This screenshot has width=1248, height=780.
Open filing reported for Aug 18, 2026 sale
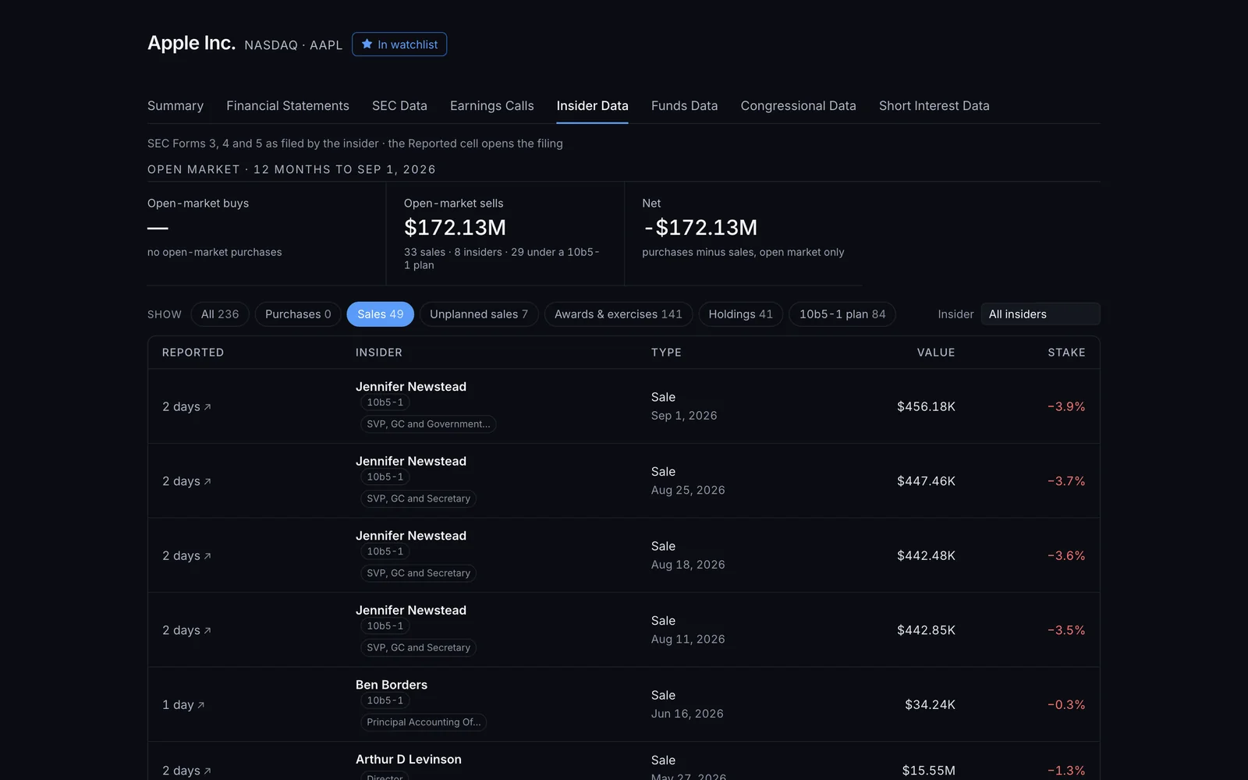coord(186,556)
